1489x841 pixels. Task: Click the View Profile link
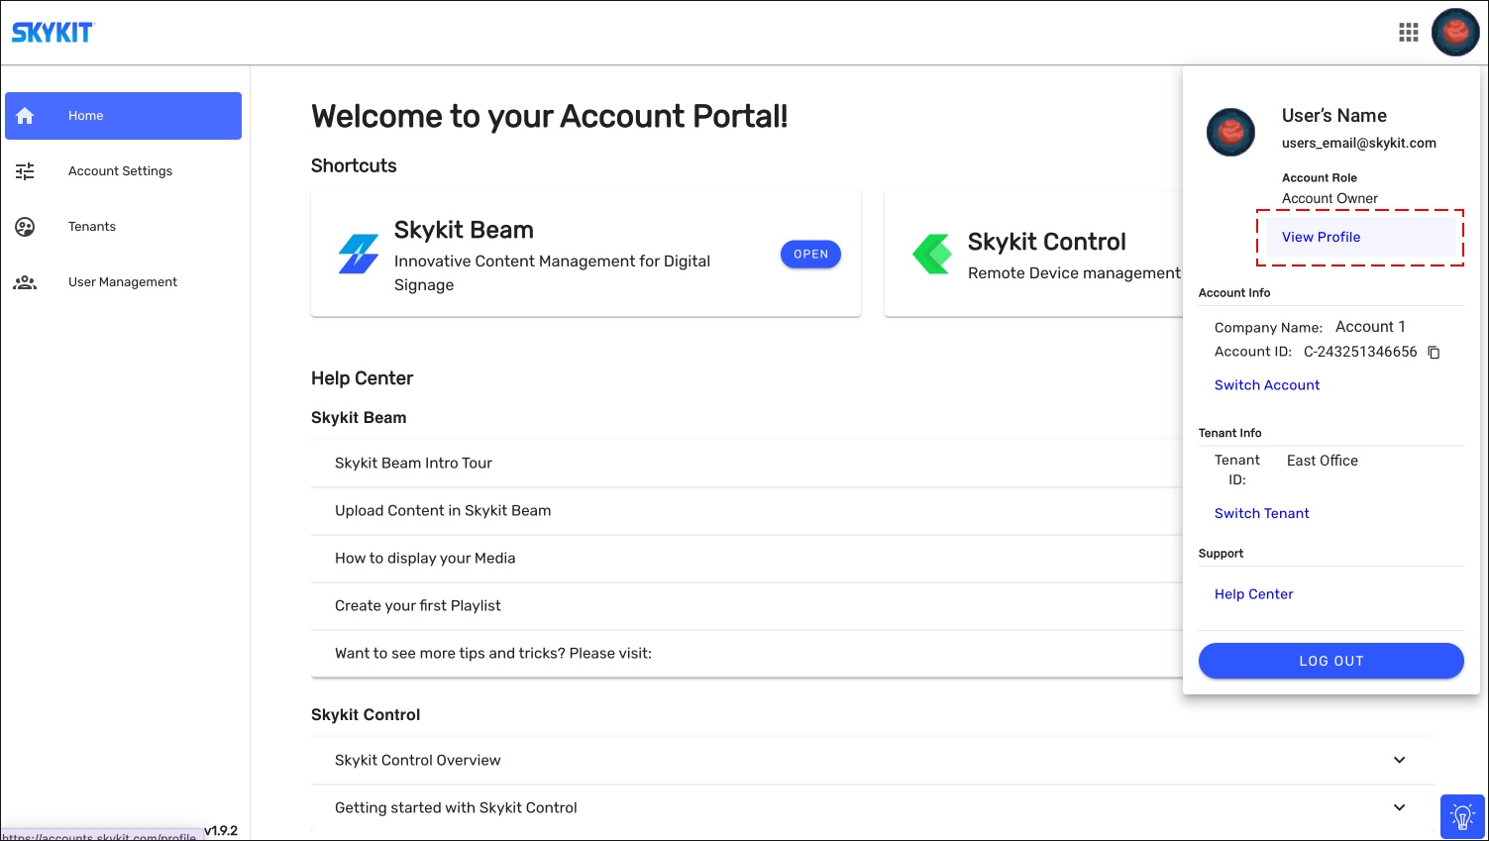pos(1321,237)
